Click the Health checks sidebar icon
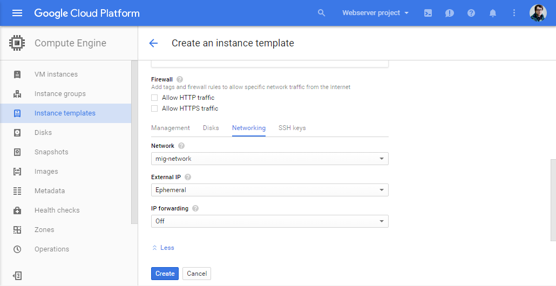The width and height of the screenshot is (556, 286). pos(17,210)
